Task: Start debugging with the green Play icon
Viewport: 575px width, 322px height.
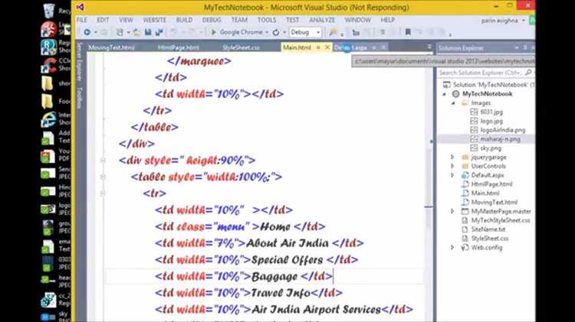Action: [213, 32]
